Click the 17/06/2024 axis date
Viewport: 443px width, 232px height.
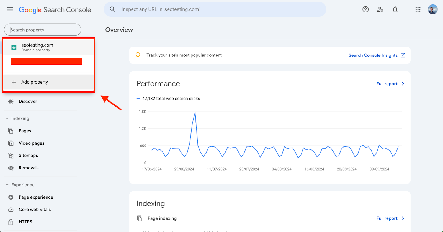pos(152,169)
